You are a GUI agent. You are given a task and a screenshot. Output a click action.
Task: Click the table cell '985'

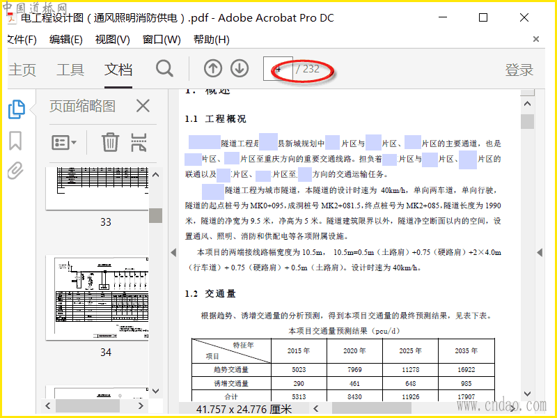[466, 384]
